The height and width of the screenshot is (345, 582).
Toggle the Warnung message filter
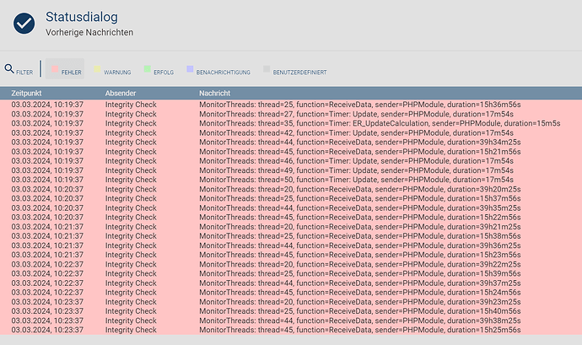click(x=112, y=69)
